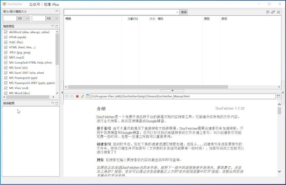The height and width of the screenshot is (185, 286).
Task: Click results table scroll right arrow
Action: [x=279, y=87]
